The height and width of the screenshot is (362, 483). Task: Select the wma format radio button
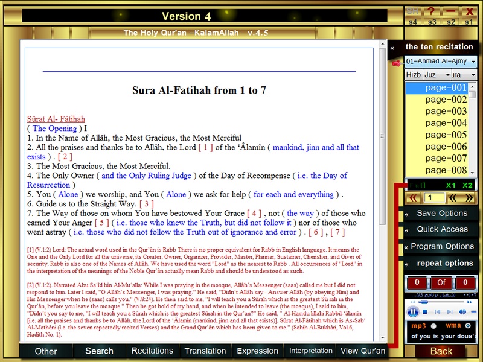[x=468, y=326]
